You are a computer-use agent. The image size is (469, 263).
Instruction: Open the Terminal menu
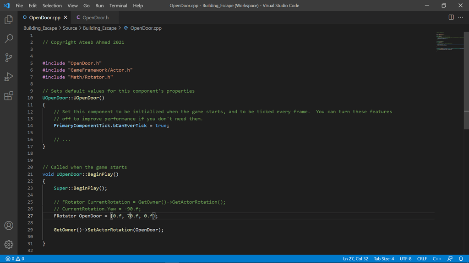(x=118, y=5)
